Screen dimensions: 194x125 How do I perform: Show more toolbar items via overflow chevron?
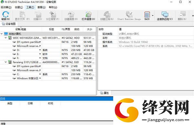pos(193,16)
